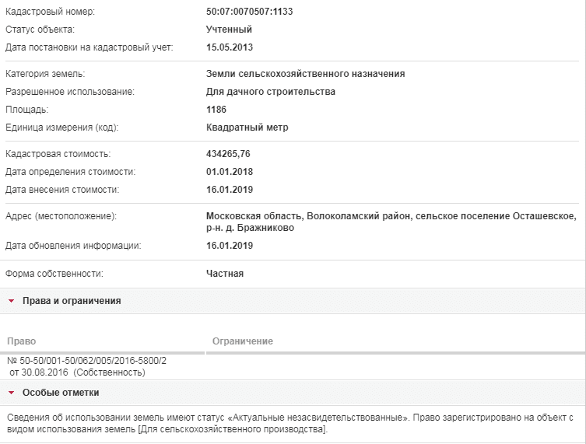Click the Частная ownership form value

225,274
